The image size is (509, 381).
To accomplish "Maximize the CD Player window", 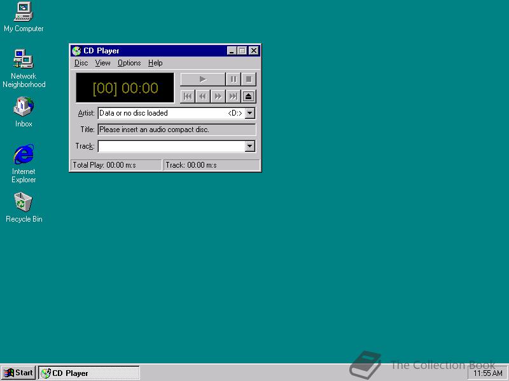I will click(242, 51).
